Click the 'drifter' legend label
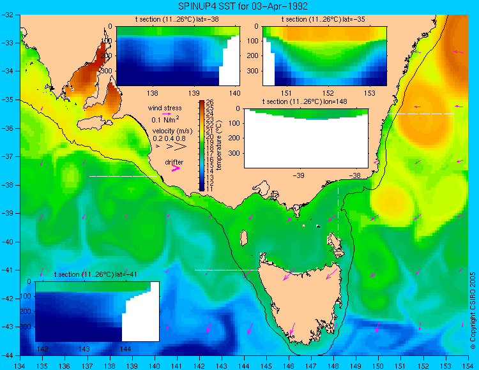 click(174, 162)
